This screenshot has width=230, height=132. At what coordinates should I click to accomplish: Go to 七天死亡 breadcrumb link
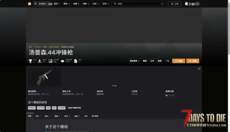[x=38, y=47]
